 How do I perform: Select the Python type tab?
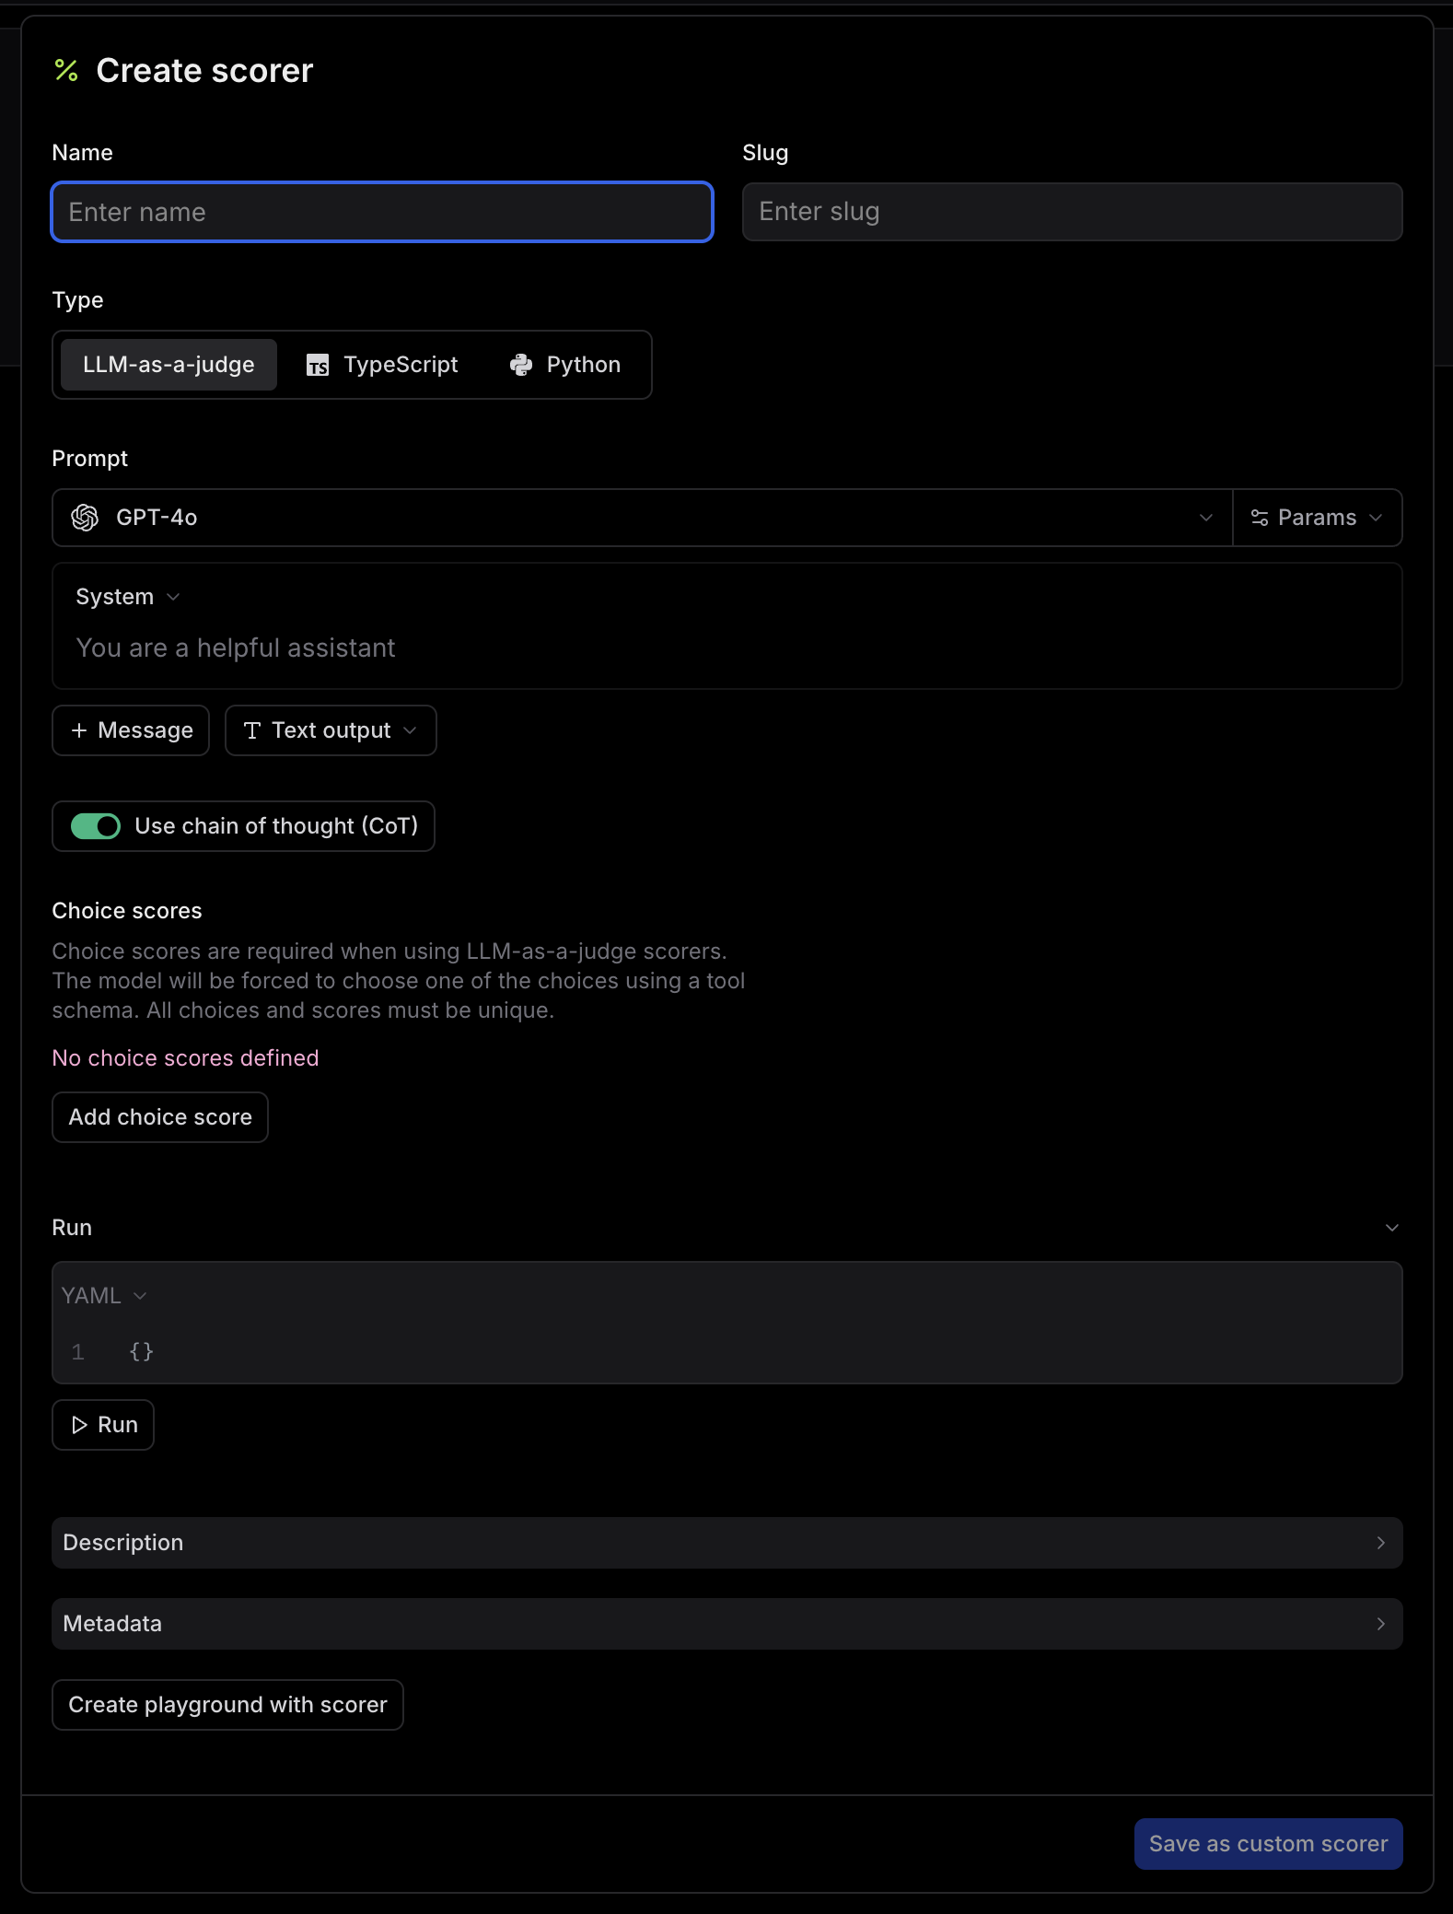pos(565,365)
